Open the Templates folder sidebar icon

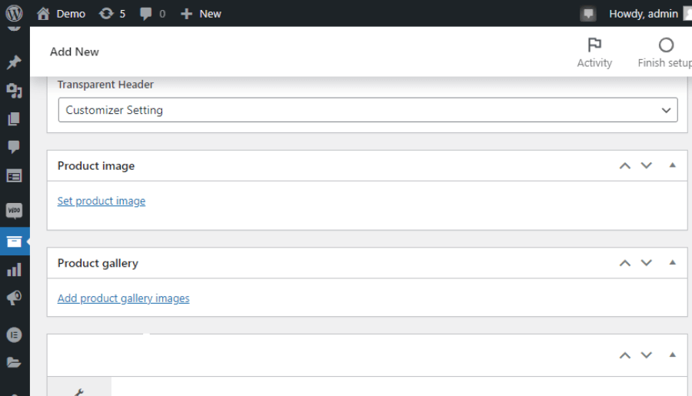tap(14, 363)
